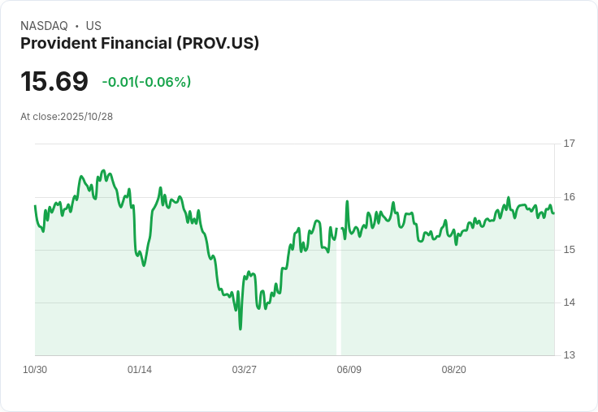
Task: Open the Provident Financial (PROV.US) title
Action: click(140, 44)
